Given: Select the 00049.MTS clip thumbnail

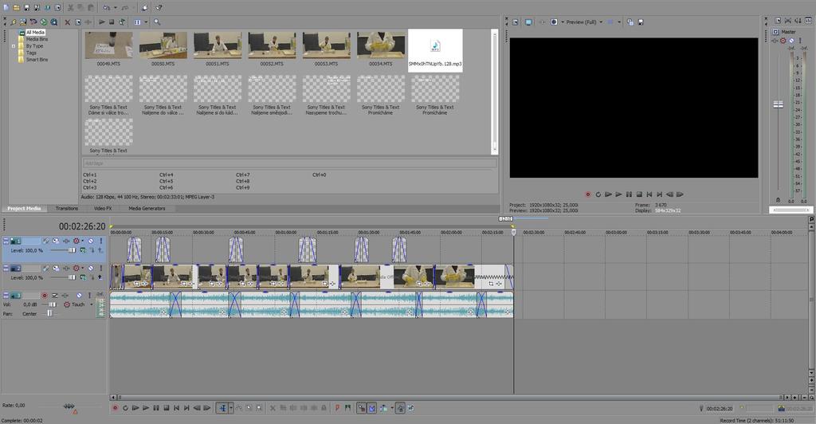Looking at the screenshot, I should (x=108, y=45).
